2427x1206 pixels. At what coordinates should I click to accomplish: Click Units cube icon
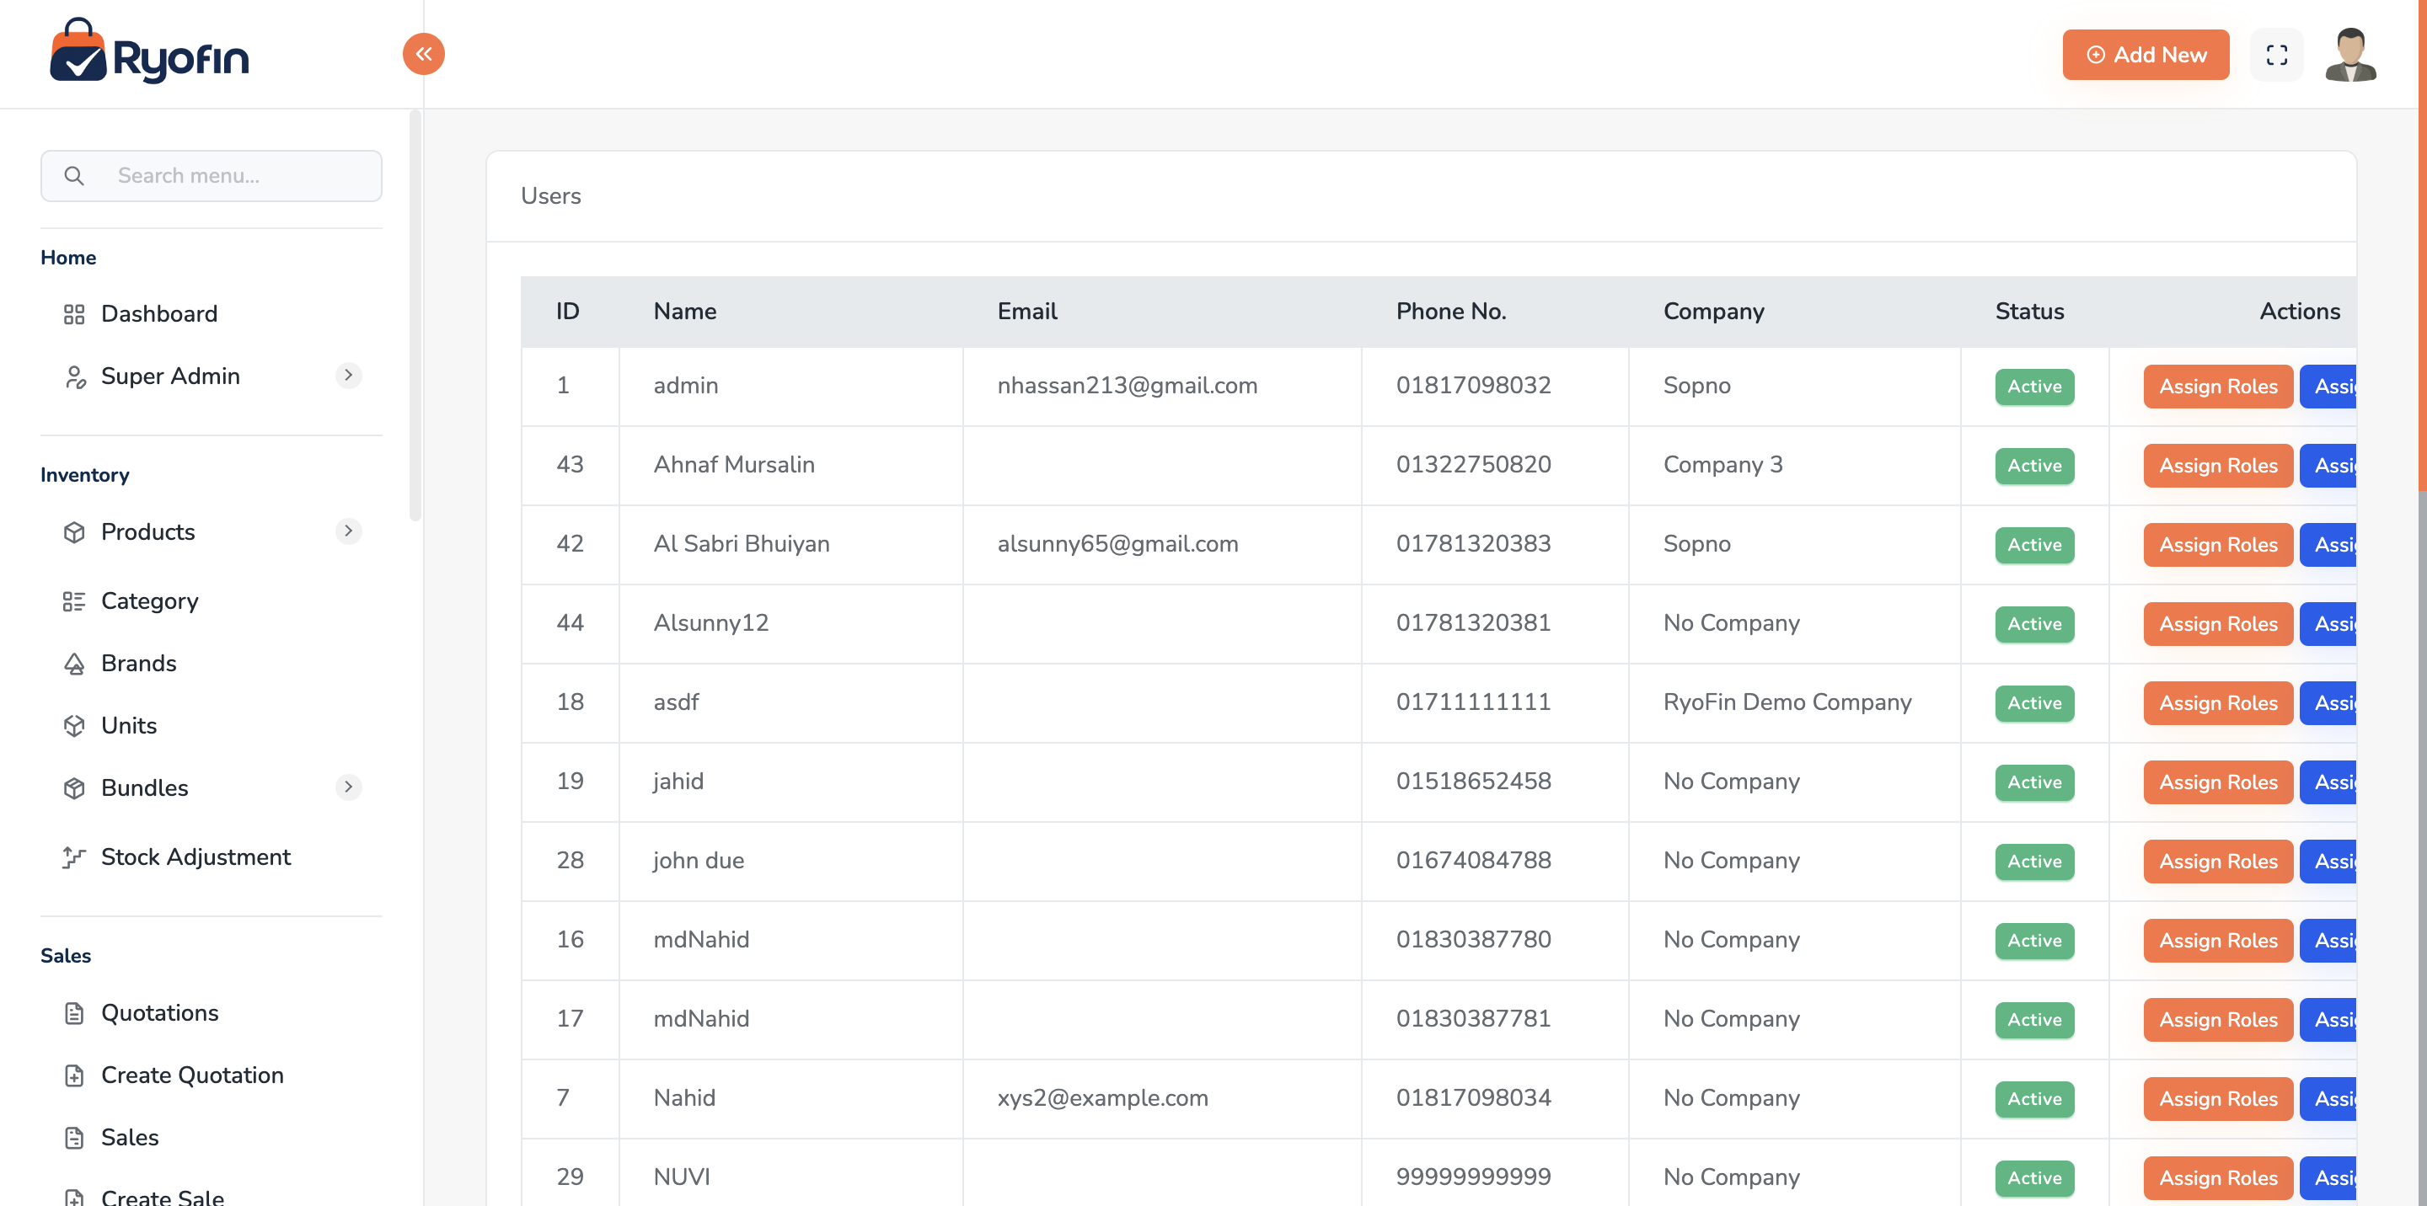[74, 726]
